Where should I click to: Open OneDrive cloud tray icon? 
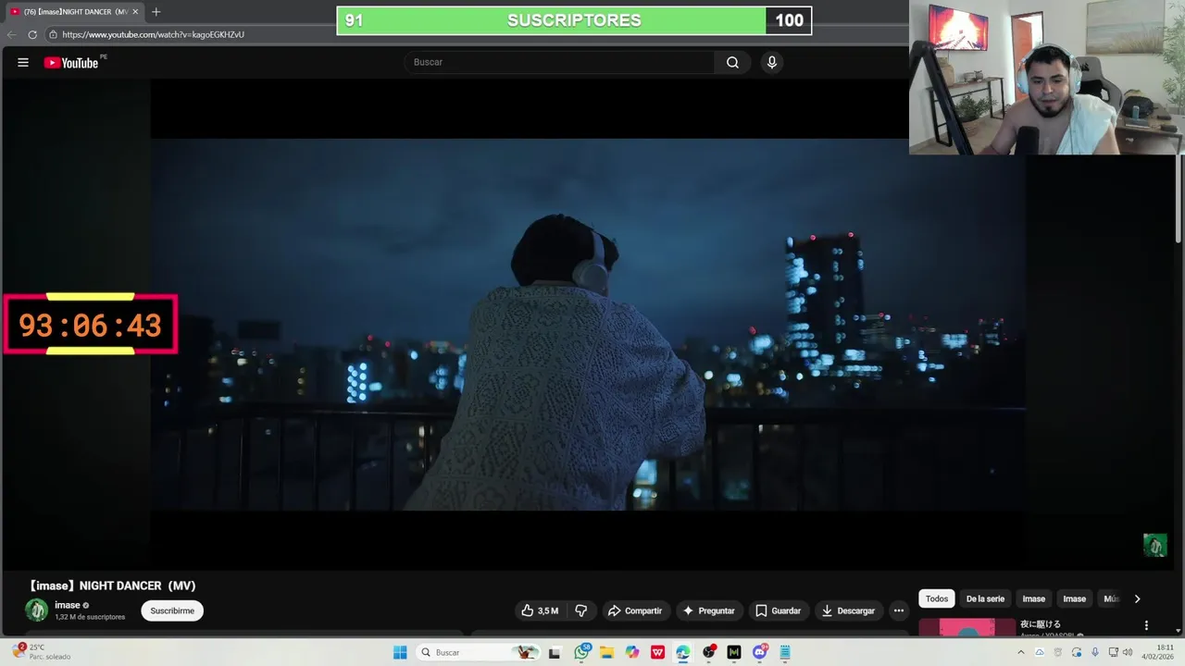(x=1040, y=652)
